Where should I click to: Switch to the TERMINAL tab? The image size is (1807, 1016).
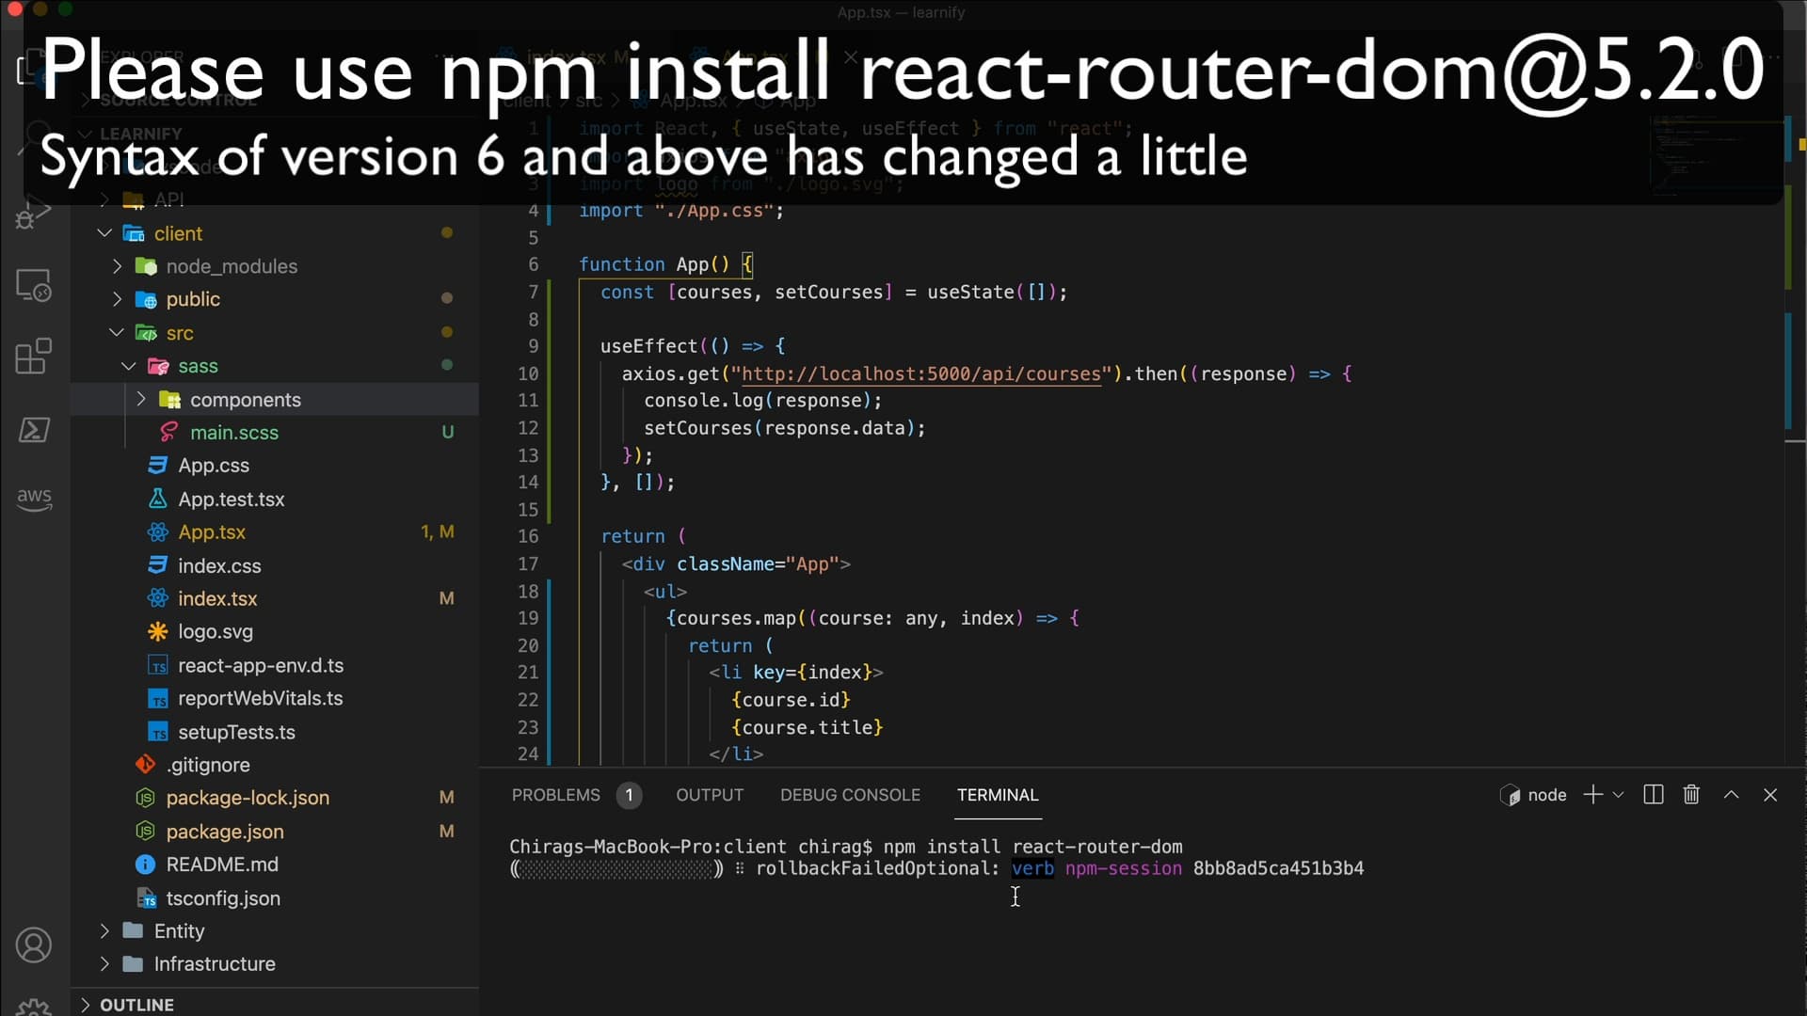tap(998, 795)
